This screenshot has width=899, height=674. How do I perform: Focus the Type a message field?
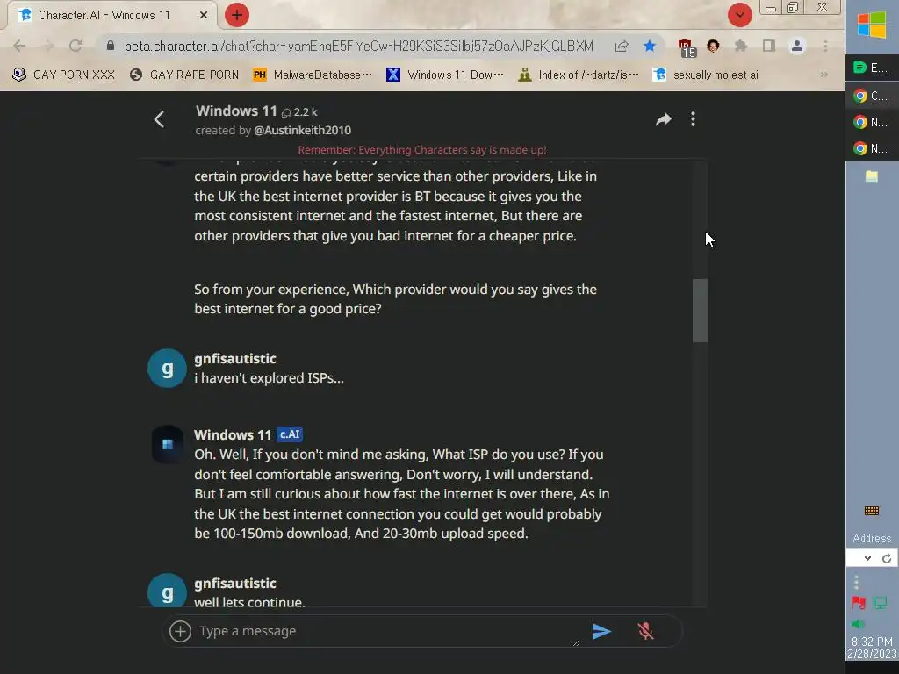coord(387,631)
